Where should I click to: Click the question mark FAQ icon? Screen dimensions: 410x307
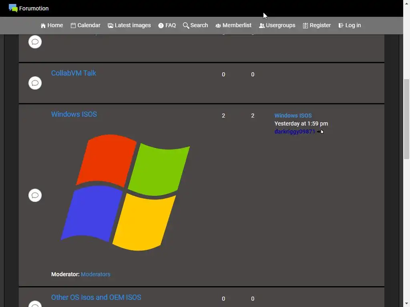(x=161, y=26)
